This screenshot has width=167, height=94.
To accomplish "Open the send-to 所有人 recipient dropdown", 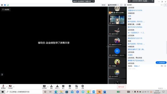I will 137,66.
